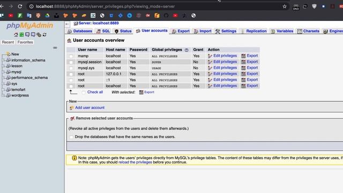Tick the Check all checkbox
This screenshot has height=193, width=343.
84,93
